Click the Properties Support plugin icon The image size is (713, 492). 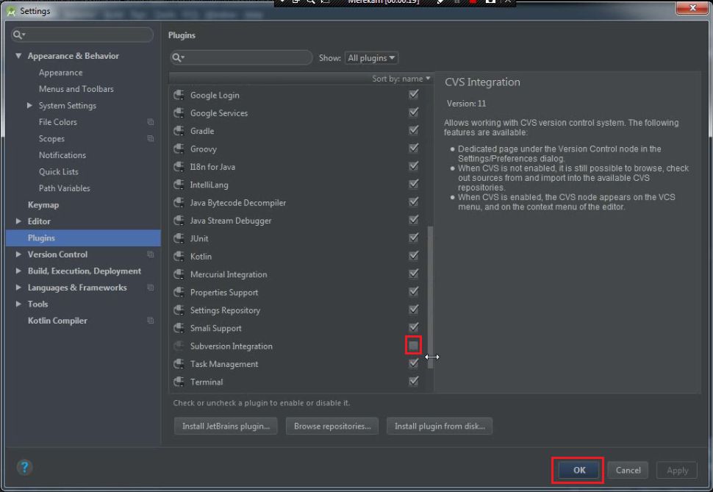tap(179, 292)
